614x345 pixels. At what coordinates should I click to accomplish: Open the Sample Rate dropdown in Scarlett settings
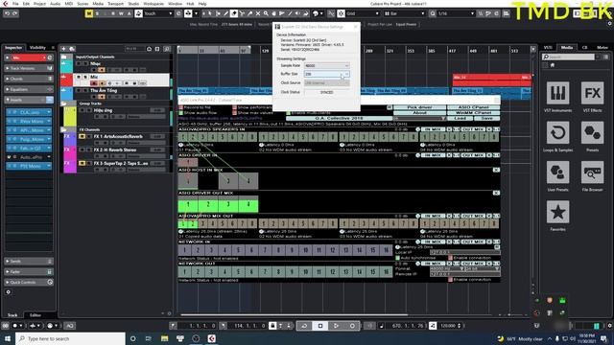[326, 66]
